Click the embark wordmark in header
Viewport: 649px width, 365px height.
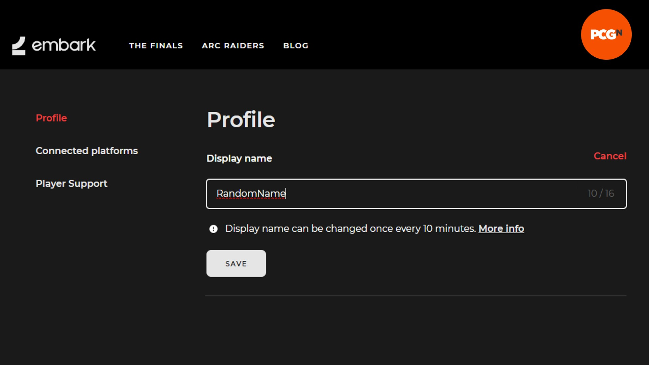[x=64, y=45]
